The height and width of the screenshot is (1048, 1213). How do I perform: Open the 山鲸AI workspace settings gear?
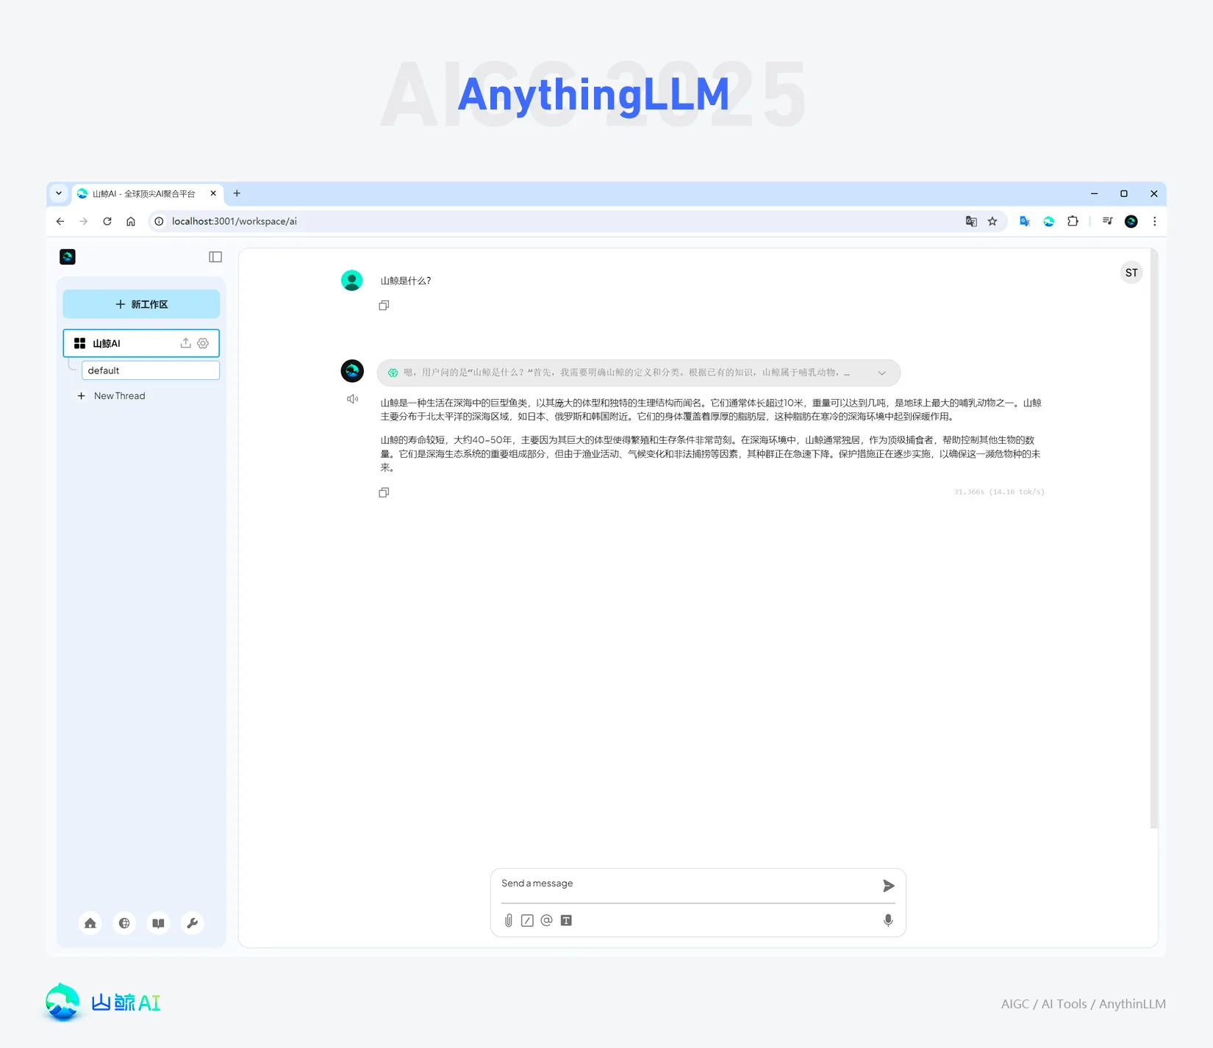click(203, 343)
